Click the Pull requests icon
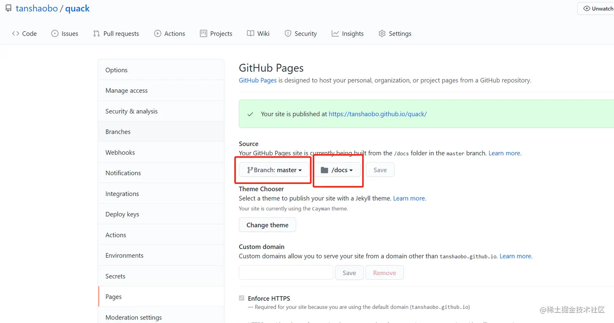The width and height of the screenshot is (614, 323). pos(96,34)
